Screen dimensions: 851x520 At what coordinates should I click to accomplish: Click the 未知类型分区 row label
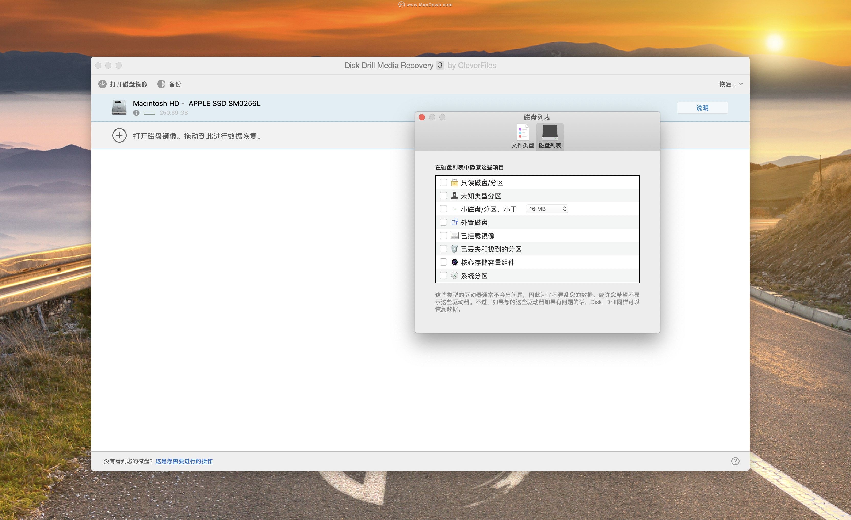tap(481, 196)
